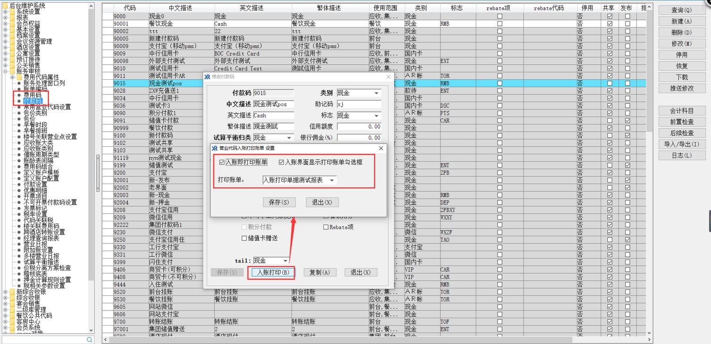Click the folder icon next to 酒店设置
The height and width of the screenshot is (344, 711).
click(12, 48)
